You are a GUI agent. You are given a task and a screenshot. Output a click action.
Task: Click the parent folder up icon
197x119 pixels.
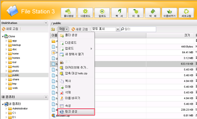(53, 29)
